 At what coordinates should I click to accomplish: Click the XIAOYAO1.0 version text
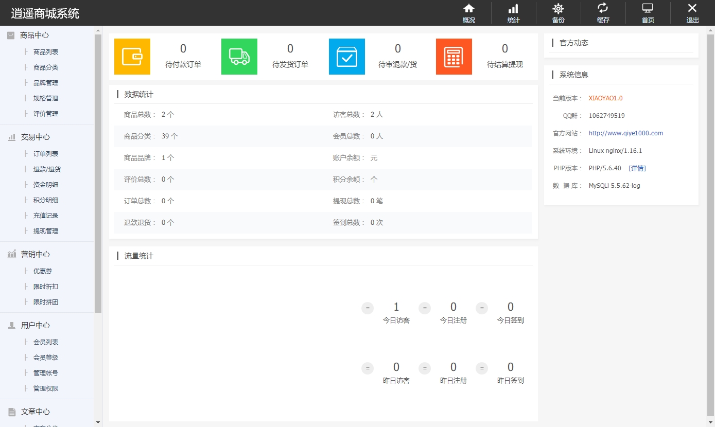point(606,98)
